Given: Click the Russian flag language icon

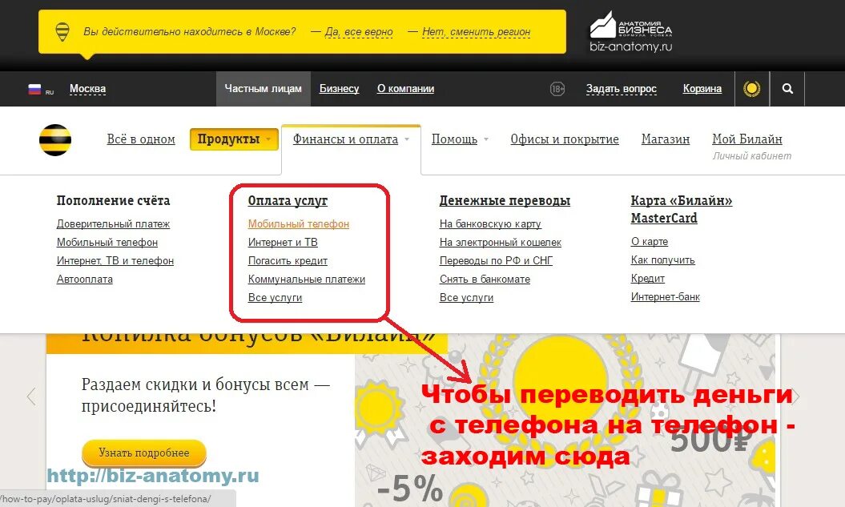Looking at the screenshot, I should (34, 89).
